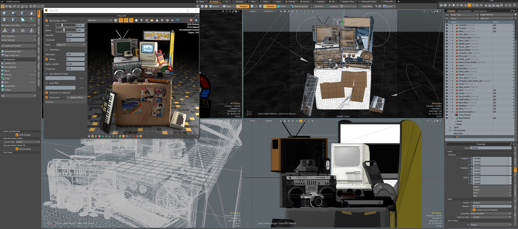The height and width of the screenshot is (229, 518).
Task: Click the stop button in the render toolbar
Action: coord(454,5)
